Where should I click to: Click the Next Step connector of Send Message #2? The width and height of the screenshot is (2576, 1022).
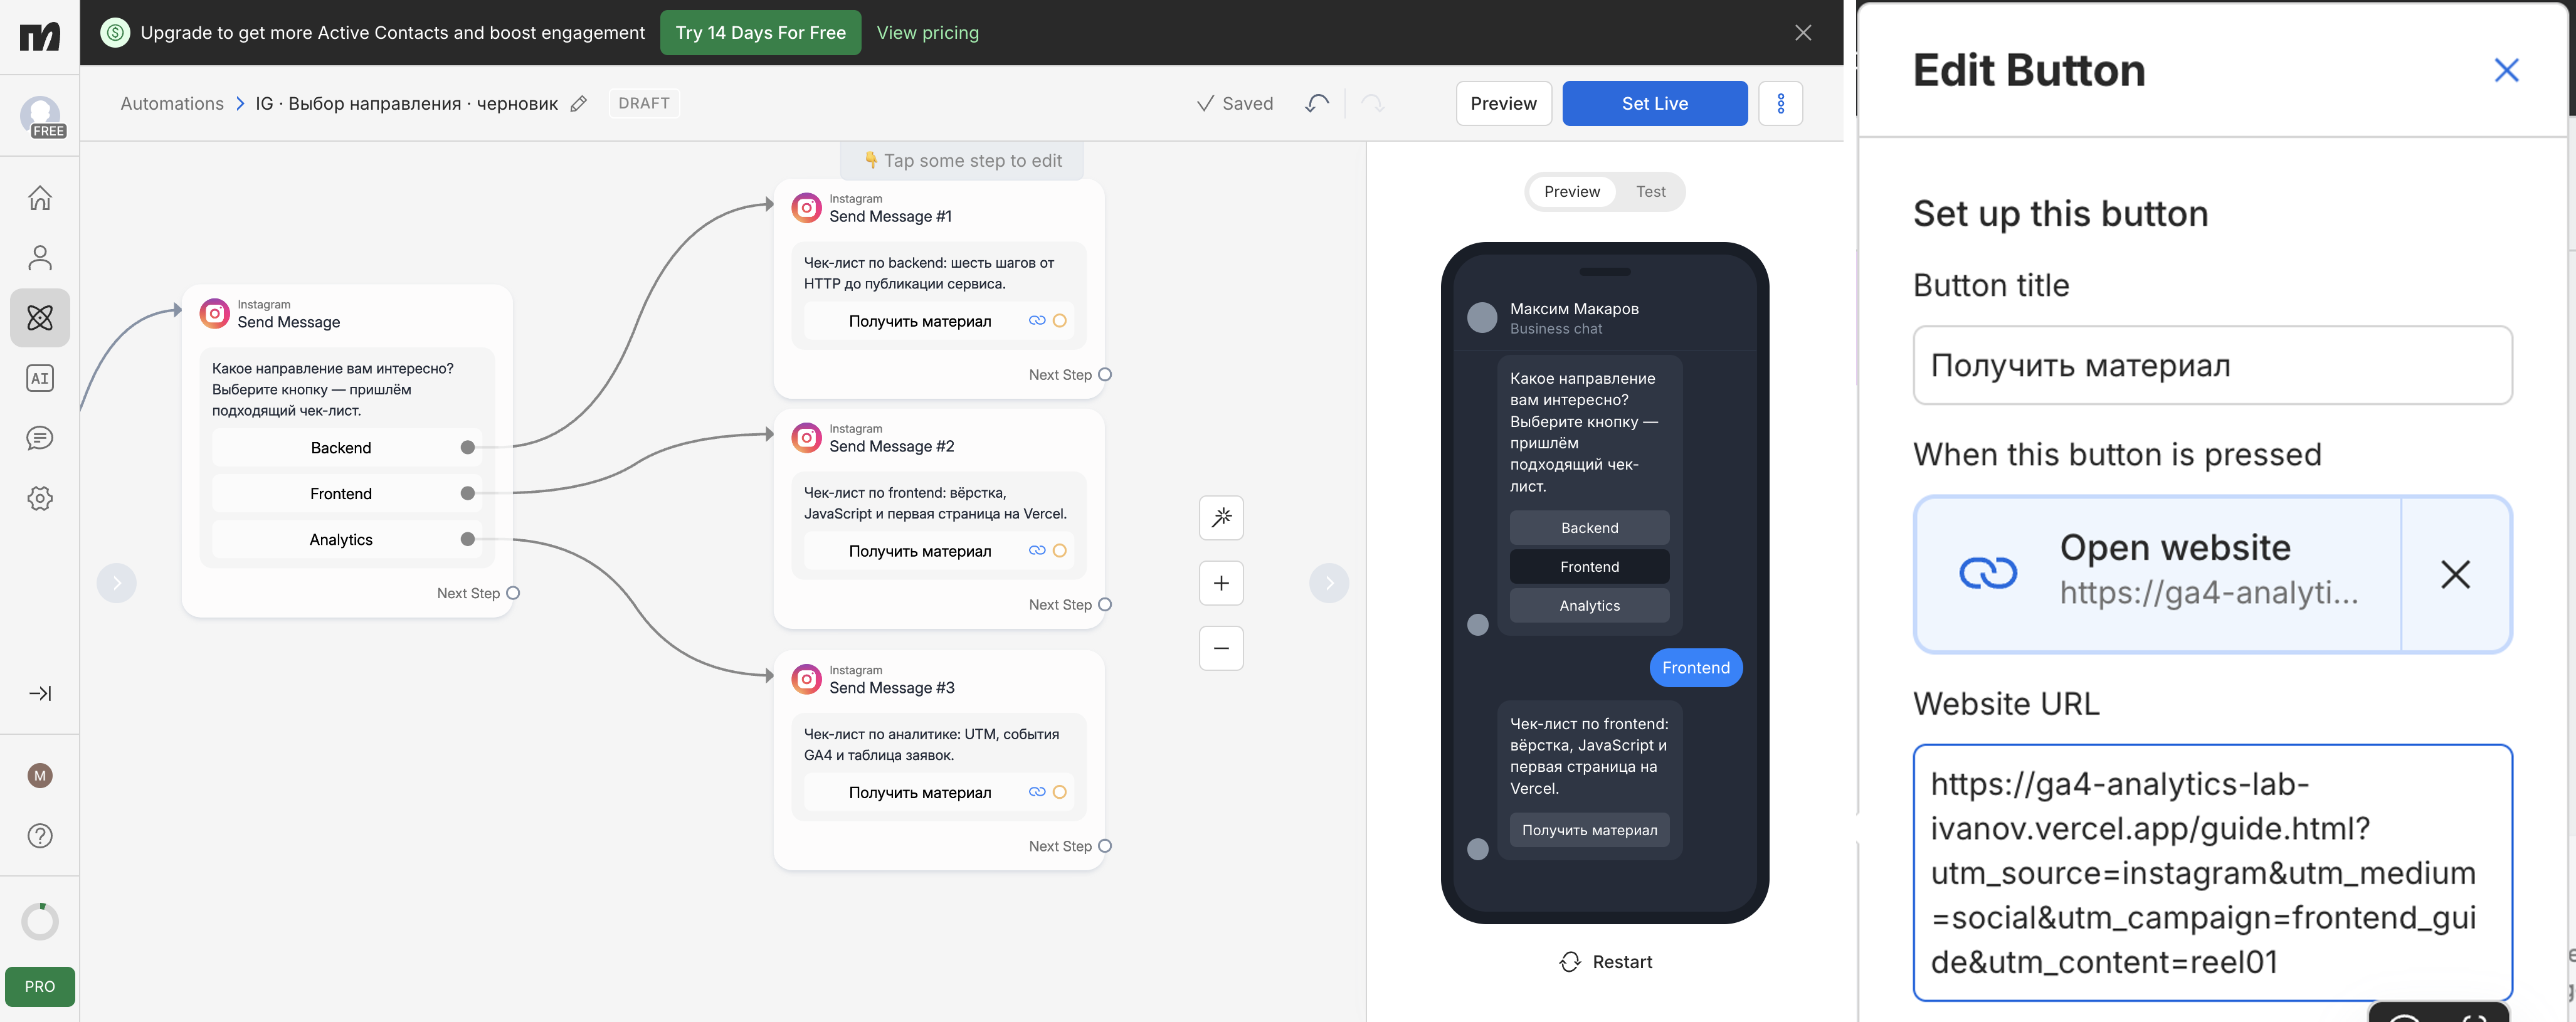point(1105,605)
